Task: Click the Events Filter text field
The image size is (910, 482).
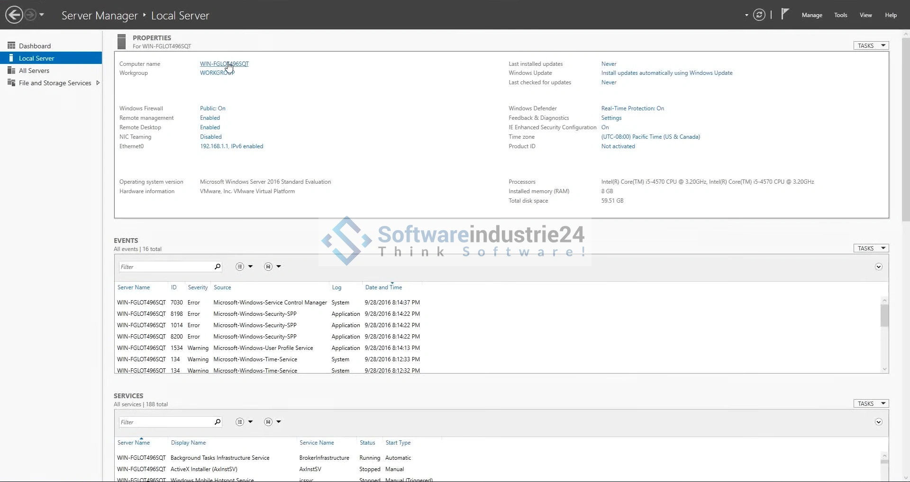Action: (165, 267)
